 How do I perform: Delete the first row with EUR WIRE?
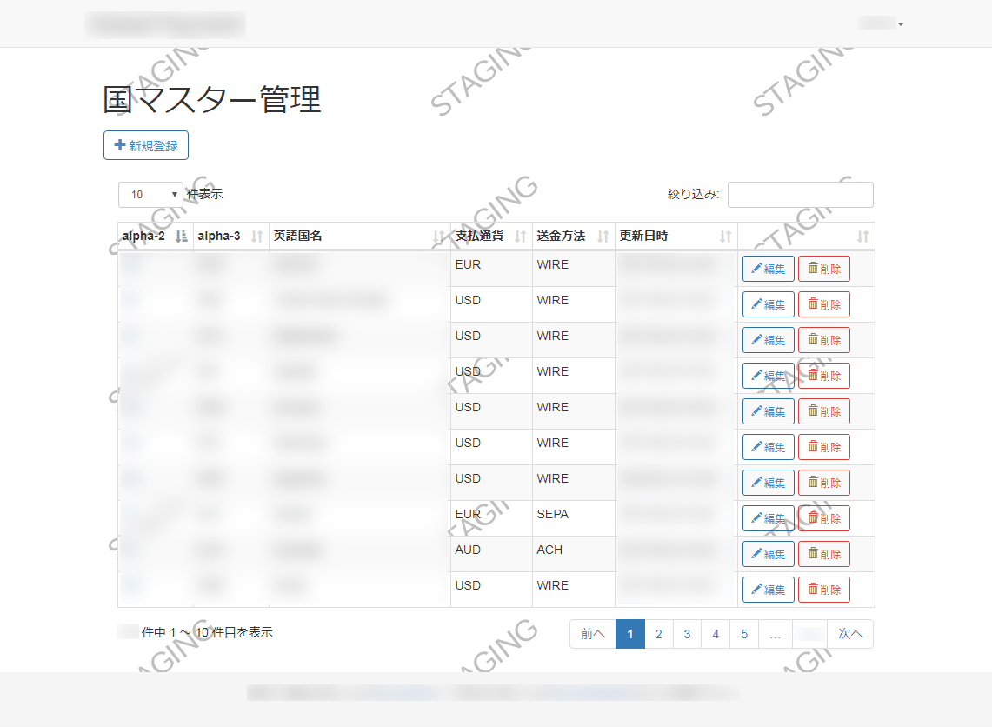[823, 269]
